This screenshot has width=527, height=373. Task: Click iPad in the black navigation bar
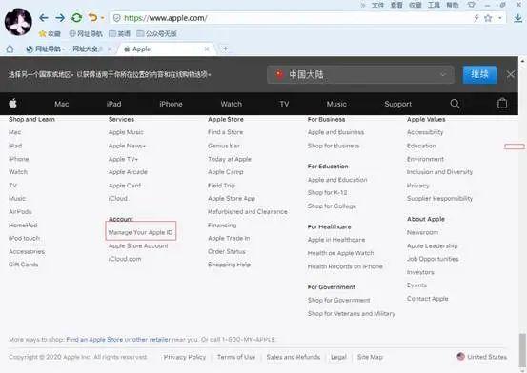[x=114, y=104]
